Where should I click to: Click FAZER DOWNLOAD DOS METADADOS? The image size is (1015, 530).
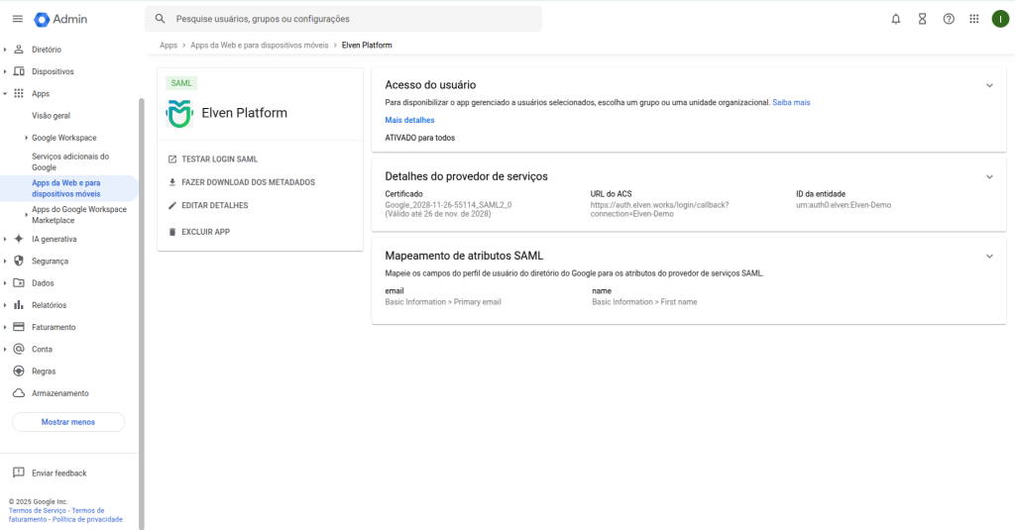pyautogui.click(x=248, y=182)
